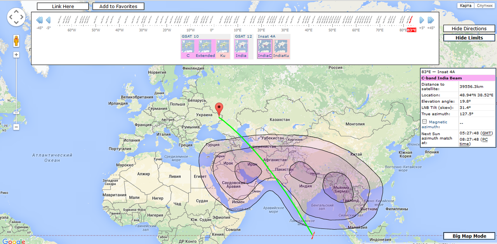Click the LNB Tilt value 31.4°
This screenshot has height=244, width=497.
(x=465, y=108)
